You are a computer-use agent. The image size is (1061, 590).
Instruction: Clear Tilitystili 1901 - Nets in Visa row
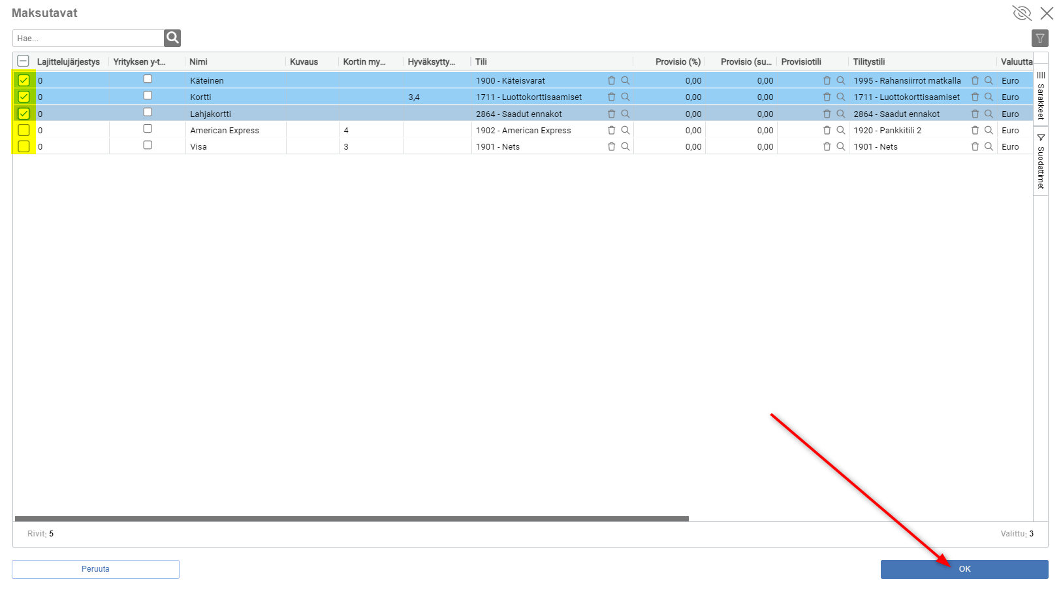[975, 146]
